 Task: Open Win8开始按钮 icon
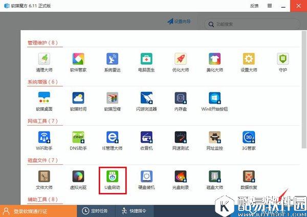click(214, 98)
